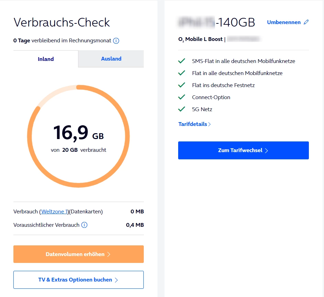Click info icon next to Rechnungsmonat
Screen dimensions: 324x297
pyautogui.click(x=116, y=41)
